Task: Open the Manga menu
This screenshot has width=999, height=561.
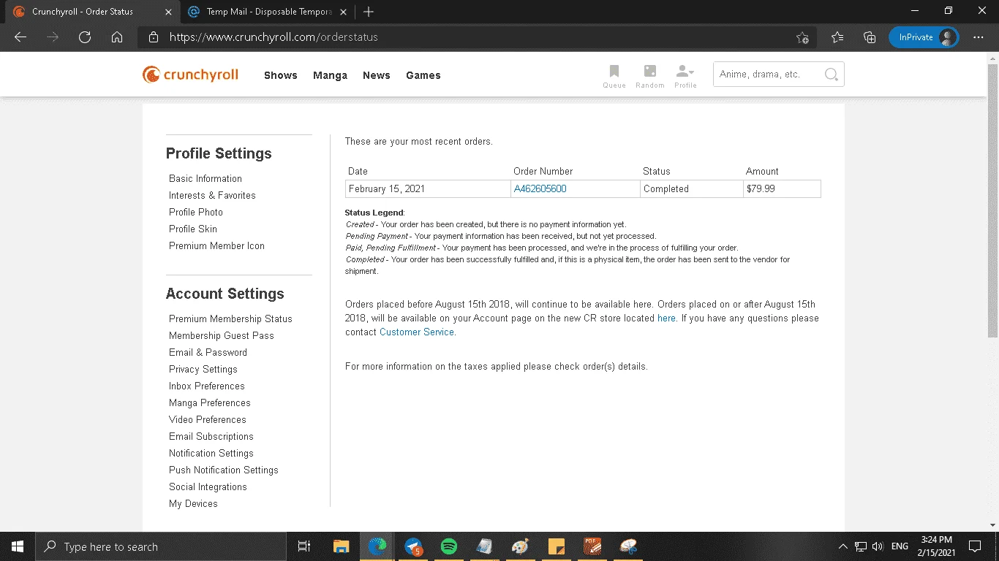Action: [330, 75]
